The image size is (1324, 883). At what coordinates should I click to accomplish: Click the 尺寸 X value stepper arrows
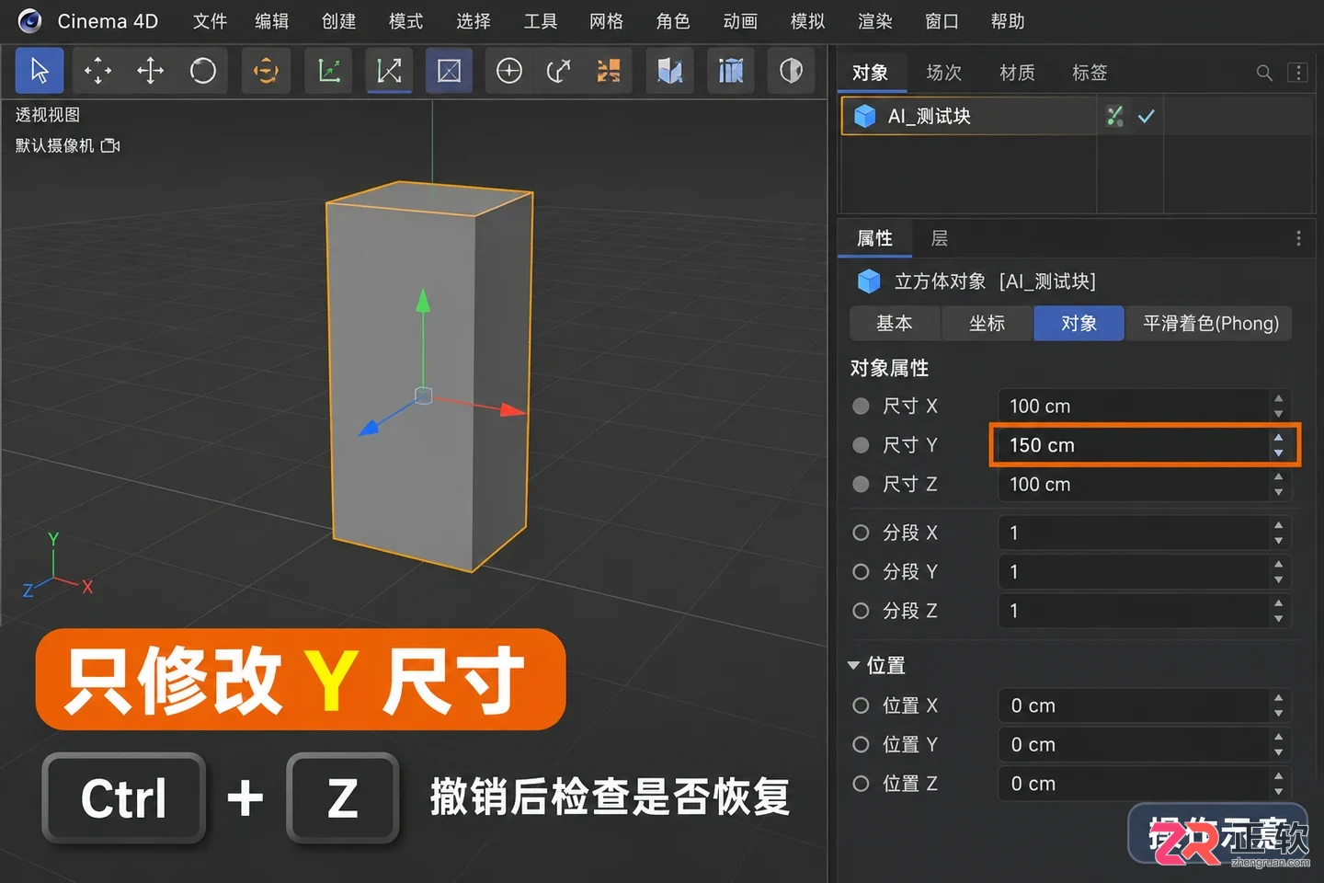(x=1278, y=406)
